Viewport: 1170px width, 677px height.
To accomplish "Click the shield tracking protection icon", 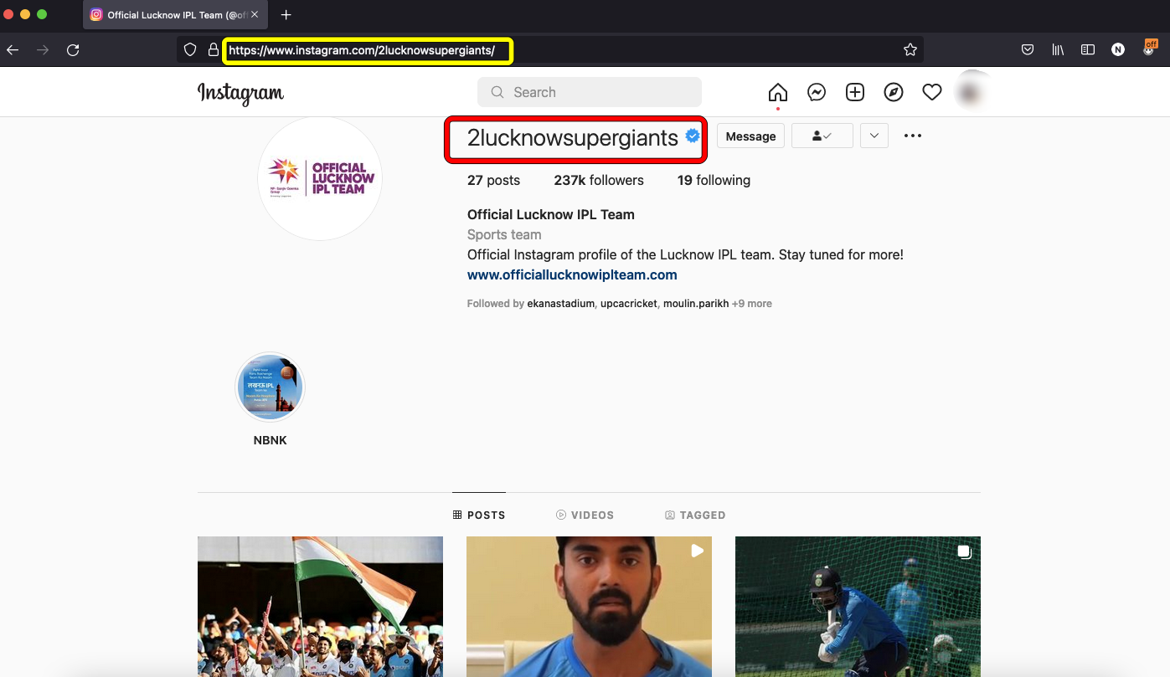I will [190, 50].
